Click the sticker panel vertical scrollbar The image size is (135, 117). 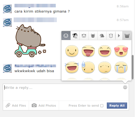point(133,67)
